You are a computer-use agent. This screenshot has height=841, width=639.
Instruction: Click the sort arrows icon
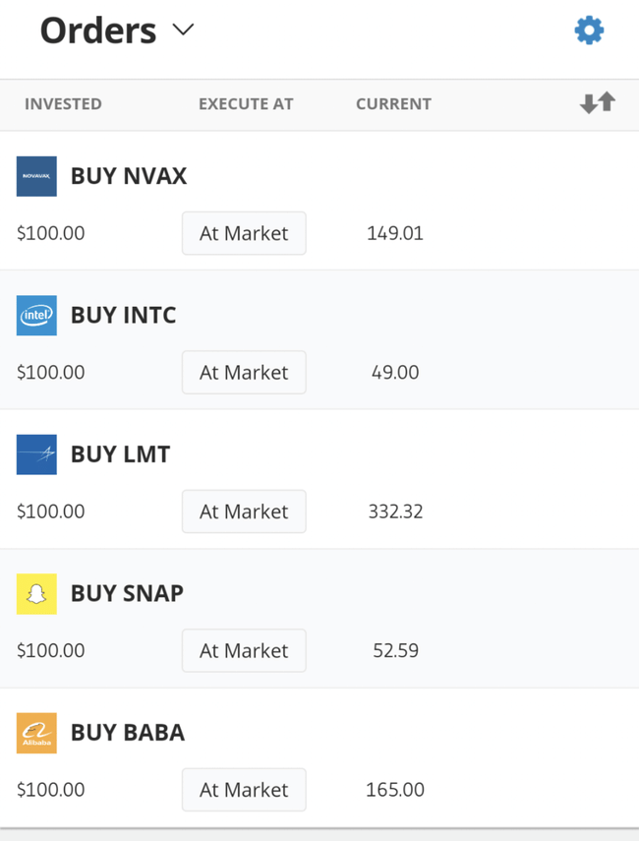coord(597,102)
